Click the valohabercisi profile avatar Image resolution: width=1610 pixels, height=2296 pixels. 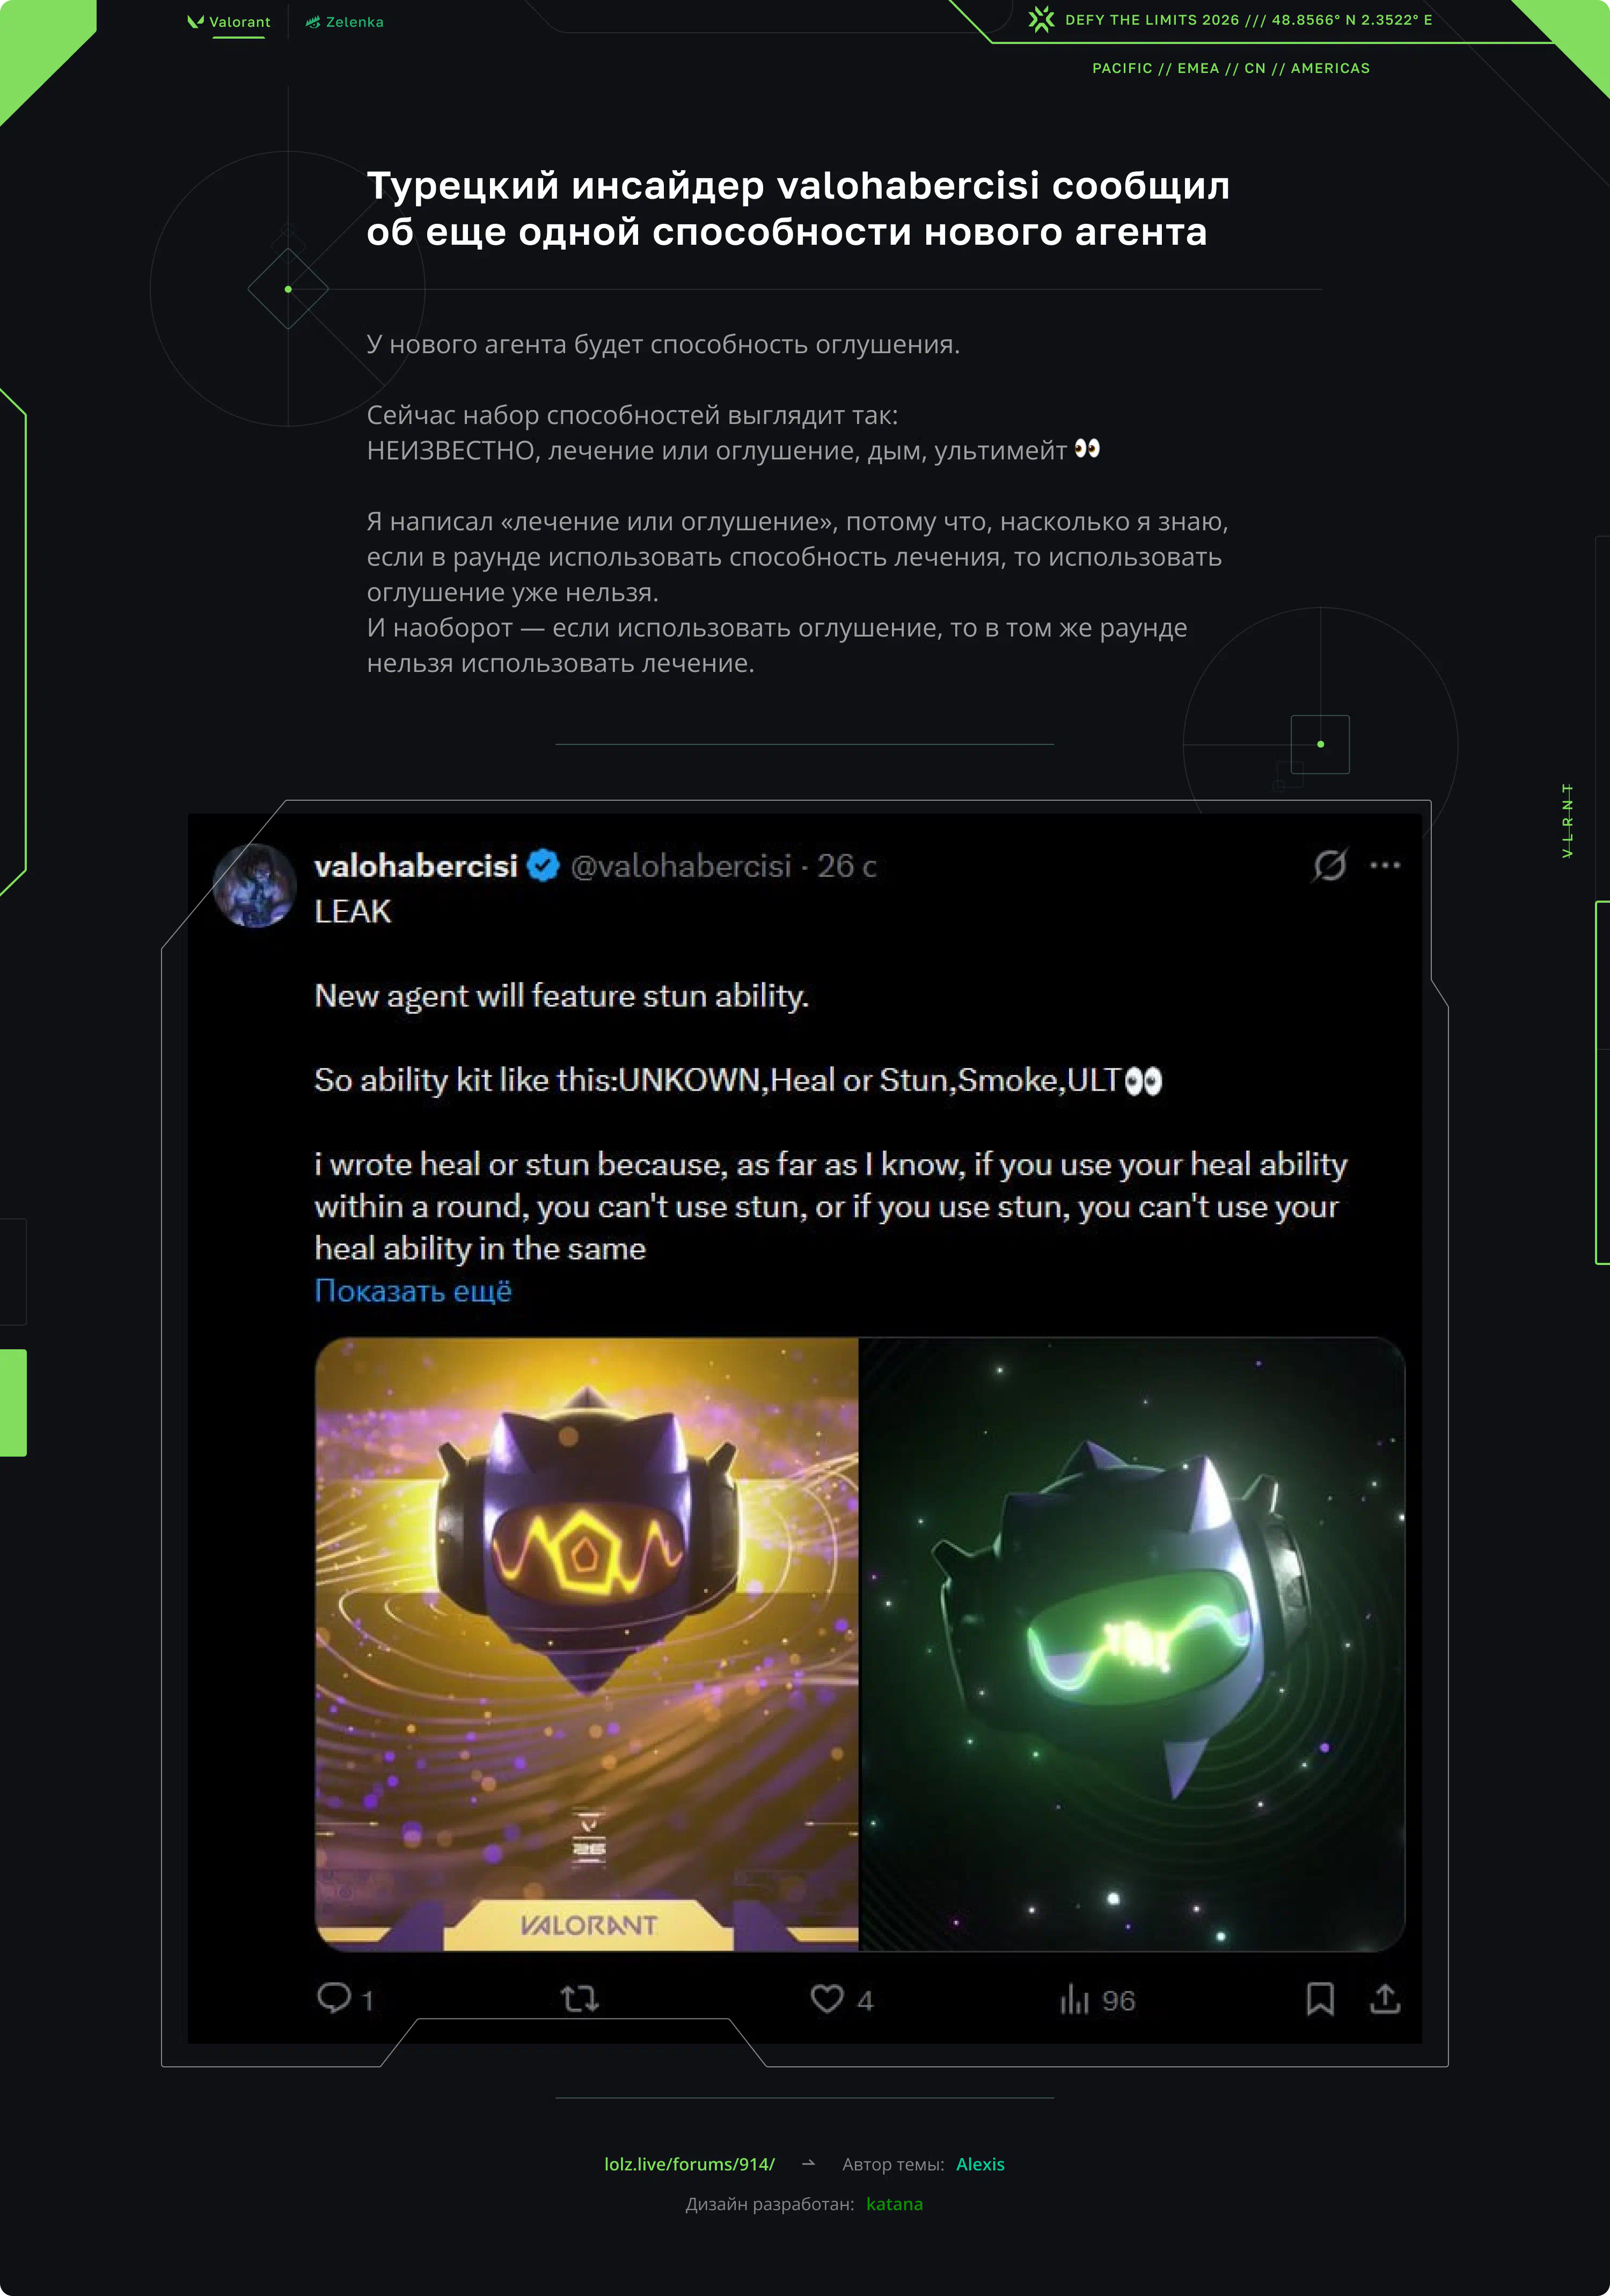(x=255, y=886)
